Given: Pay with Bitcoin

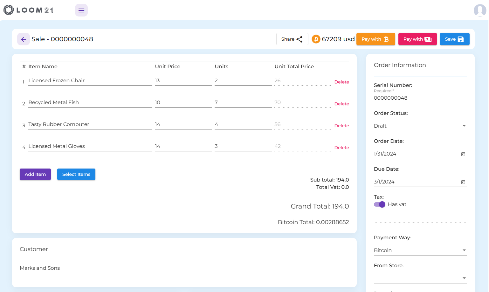Looking at the screenshot, I should coord(375,39).
